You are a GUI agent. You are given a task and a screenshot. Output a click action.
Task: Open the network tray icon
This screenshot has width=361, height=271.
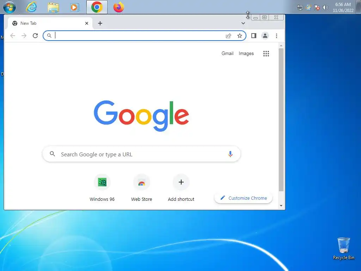point(300,7)
